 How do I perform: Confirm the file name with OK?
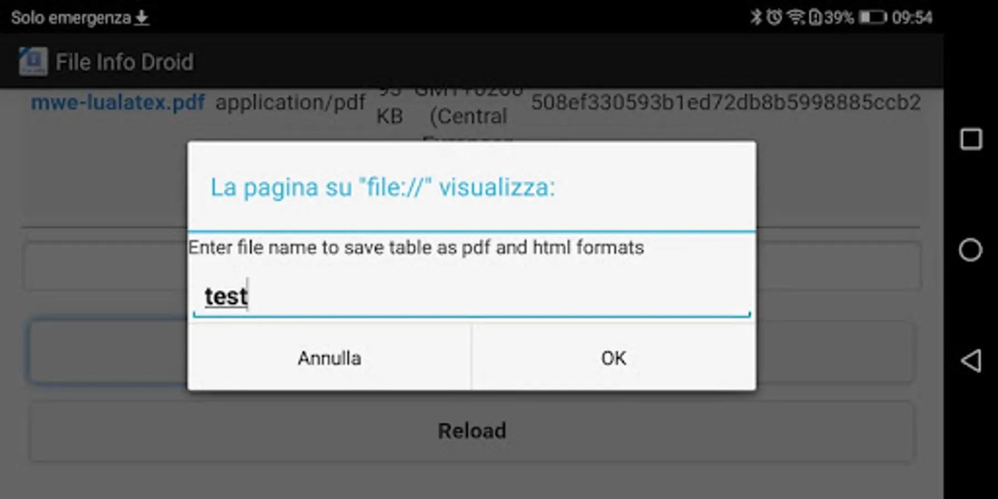[x=614, y=358]
